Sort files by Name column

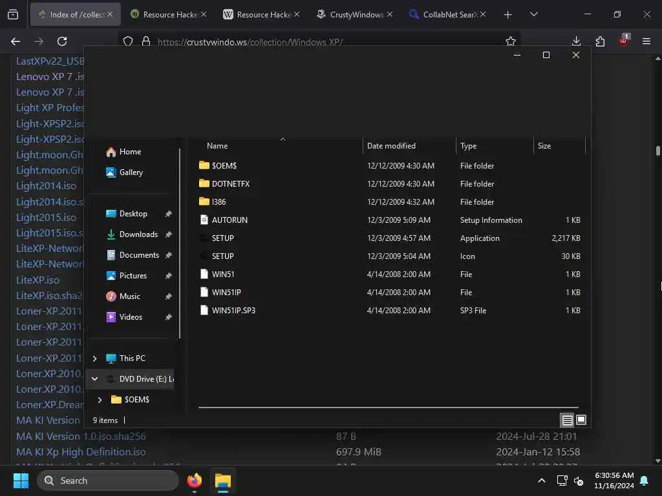[217, 146]
